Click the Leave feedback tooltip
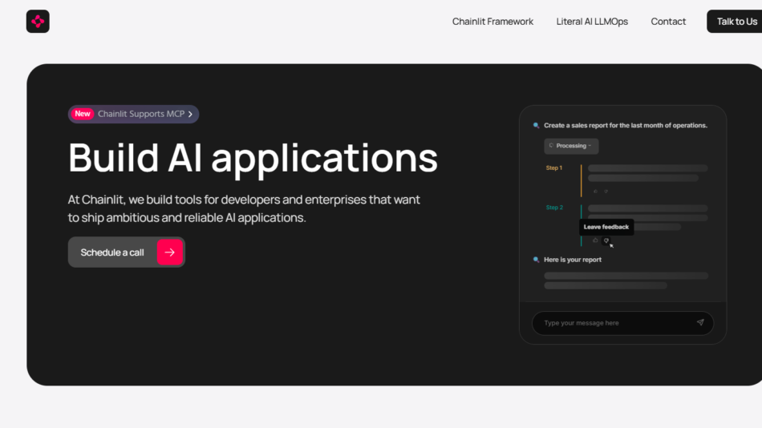This screenshot has height=428, width=762. tap(606, 227)
